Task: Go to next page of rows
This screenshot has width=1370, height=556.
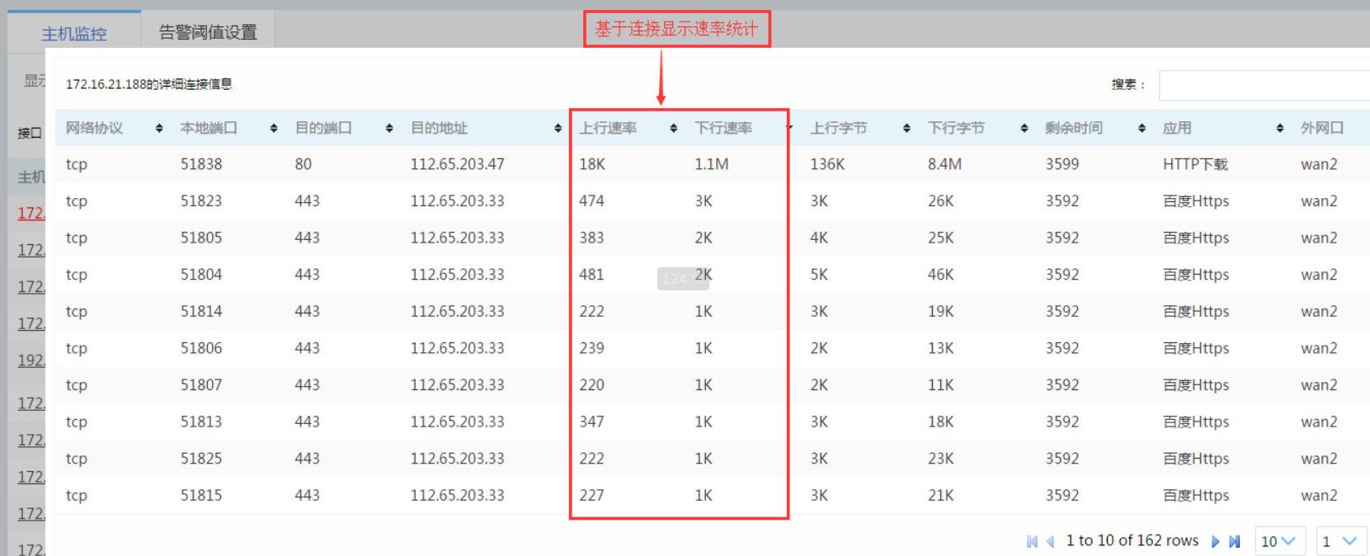Action: point(1215,541)
